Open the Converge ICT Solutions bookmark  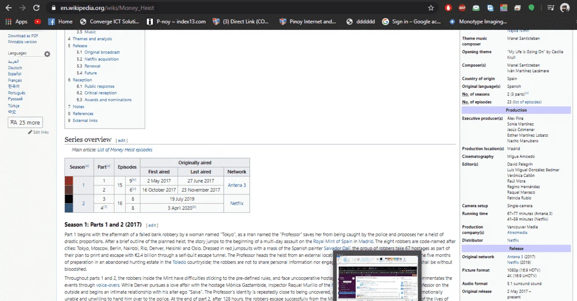click(110, 21)
